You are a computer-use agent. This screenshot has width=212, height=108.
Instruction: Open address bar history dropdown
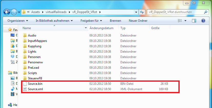pos(136,12)
